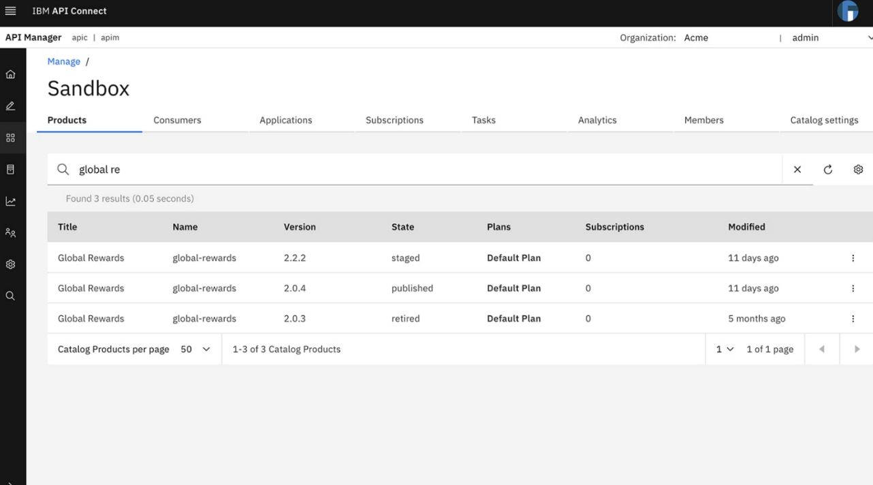This screenshot has width=873, height=485.
Task: Sort by the Name column header
Action: pos(185,227)
